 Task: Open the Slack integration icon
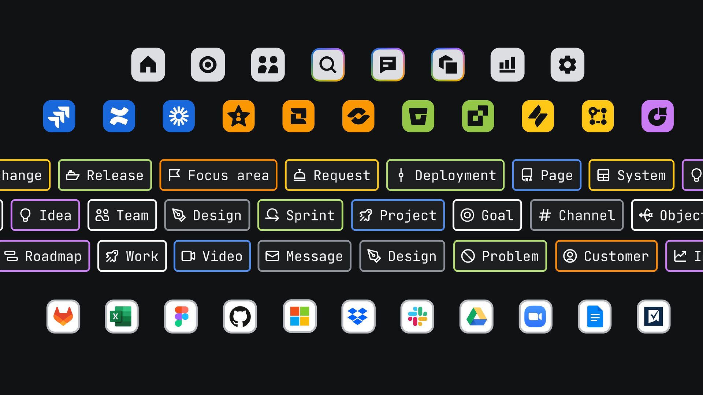(x=417, y=317)
